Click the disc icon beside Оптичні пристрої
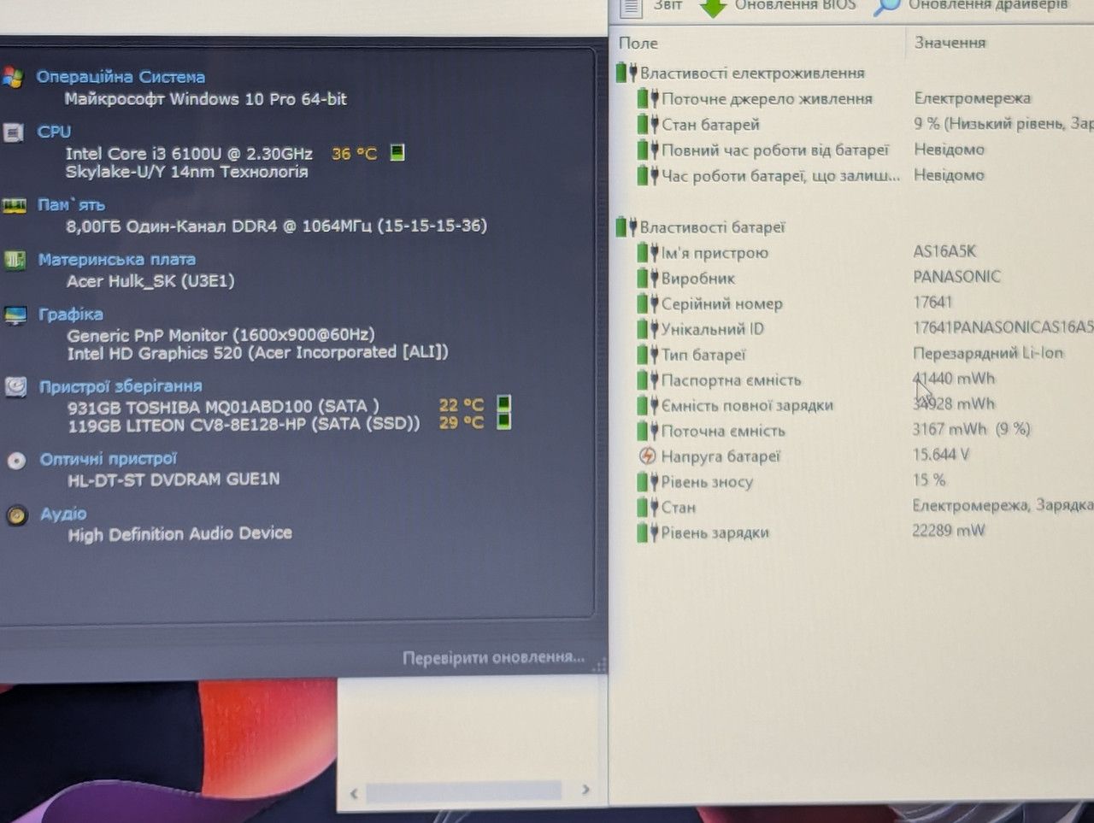The height and width of the screenshot is (823, 1094). 17,461
